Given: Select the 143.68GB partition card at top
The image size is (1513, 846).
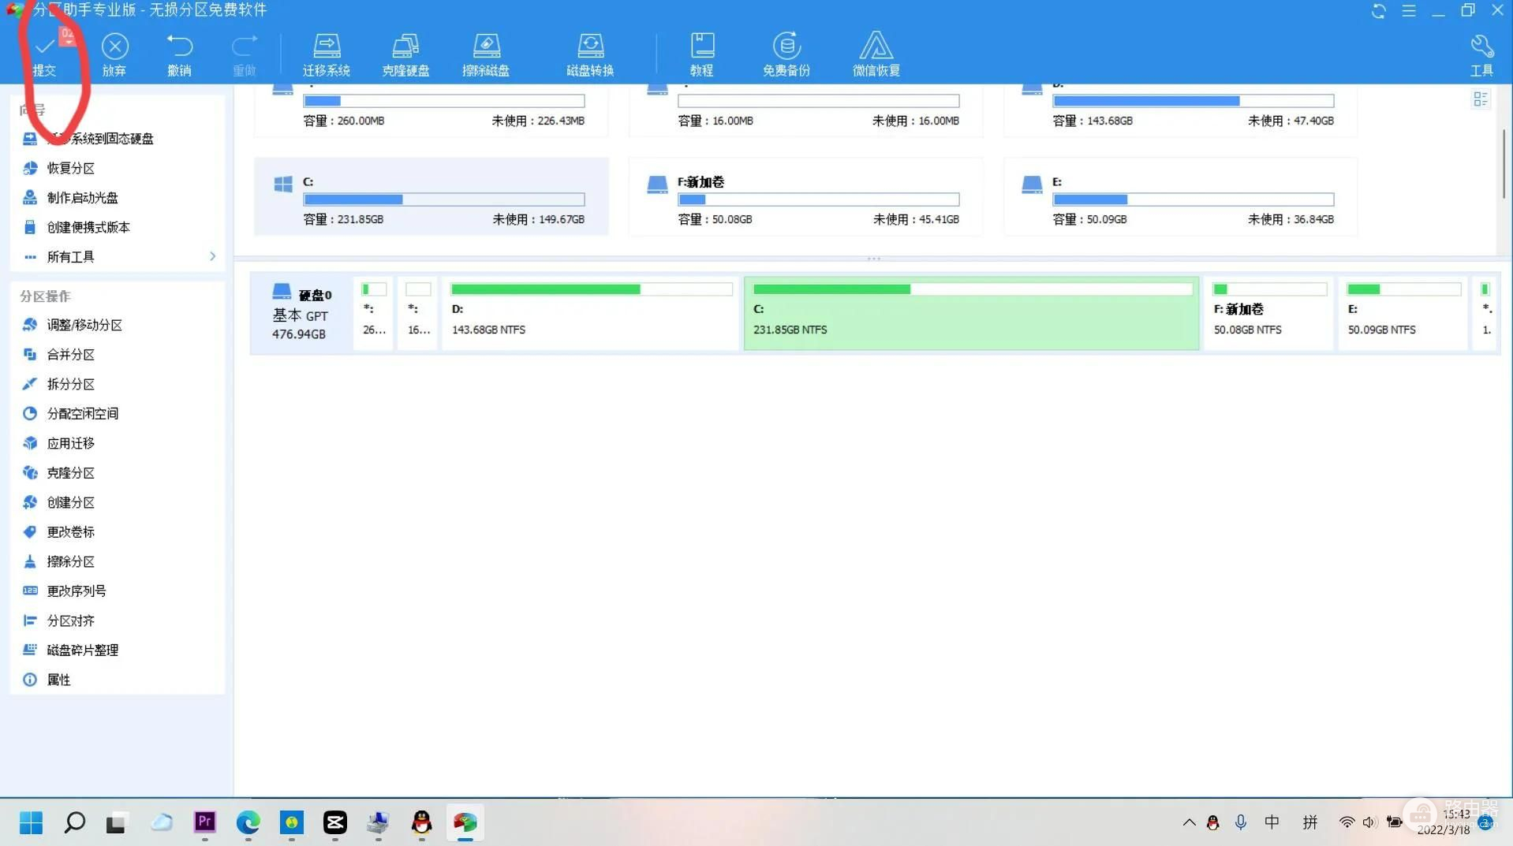Looking at the screenshot, I should coord(1180,110).
